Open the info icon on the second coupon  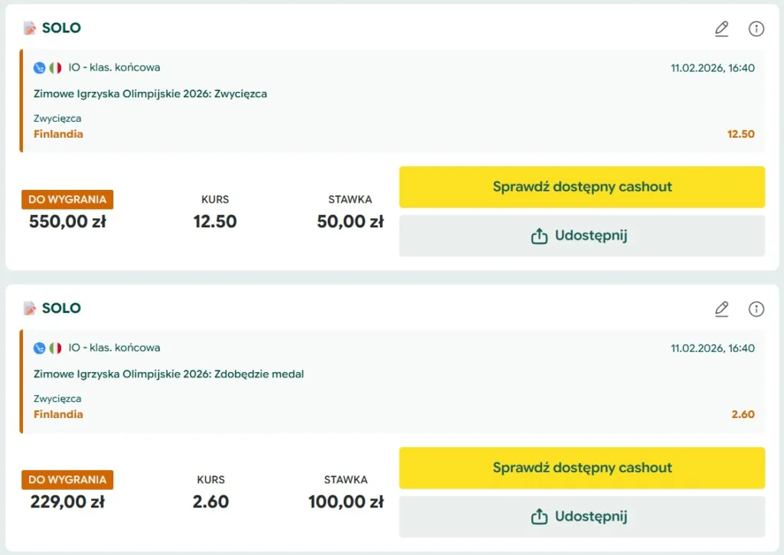(756, 309)
